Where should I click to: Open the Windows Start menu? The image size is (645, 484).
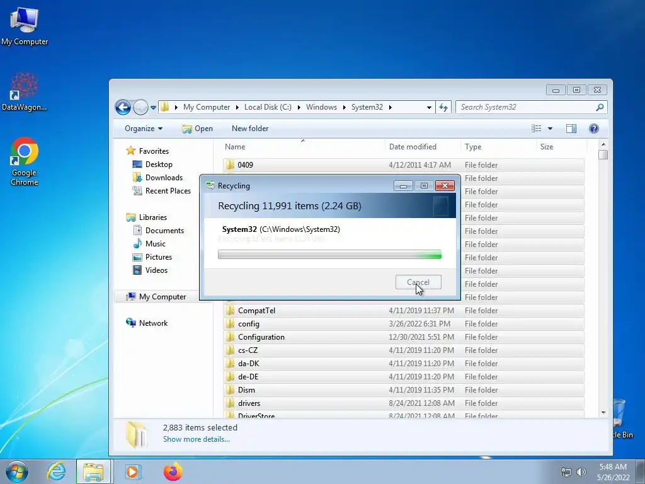[x=17, y=471]
